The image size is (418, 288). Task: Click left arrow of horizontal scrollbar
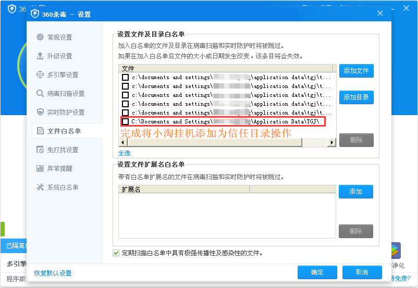[x=122, y=142]
